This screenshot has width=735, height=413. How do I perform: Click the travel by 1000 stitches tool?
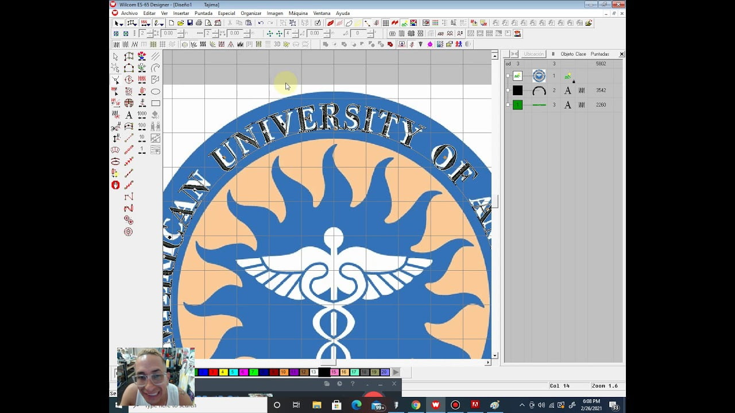click(x=142, y=115)
